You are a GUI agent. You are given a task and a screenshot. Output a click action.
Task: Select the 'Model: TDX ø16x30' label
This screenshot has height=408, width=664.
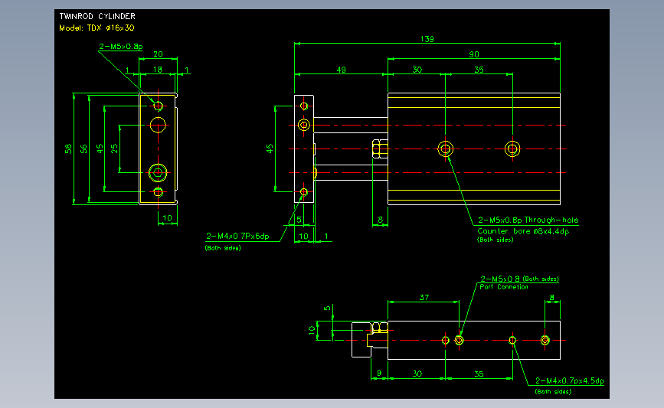pyautogui.click(x=96, y=28)
